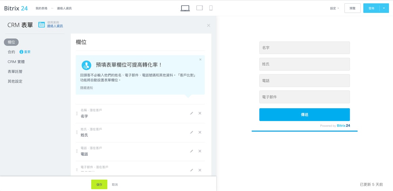Grab the drag handle of 姓氏 field

[x=77, y=132]
